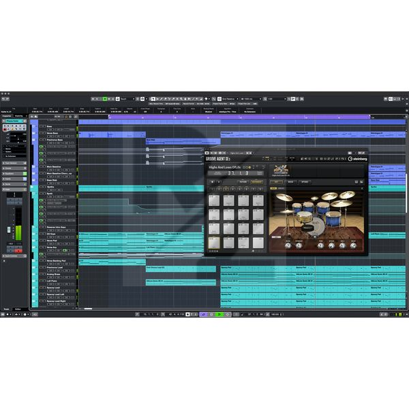This screenshot has width=409, height=409.
Task: Click the Room knob in Groove Agent
Action: pyautogui.click(x=288, y=245)
